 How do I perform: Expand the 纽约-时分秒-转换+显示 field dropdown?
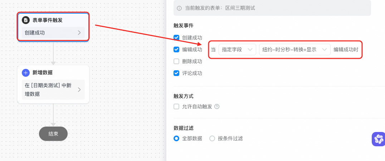(x=294, y=49)
